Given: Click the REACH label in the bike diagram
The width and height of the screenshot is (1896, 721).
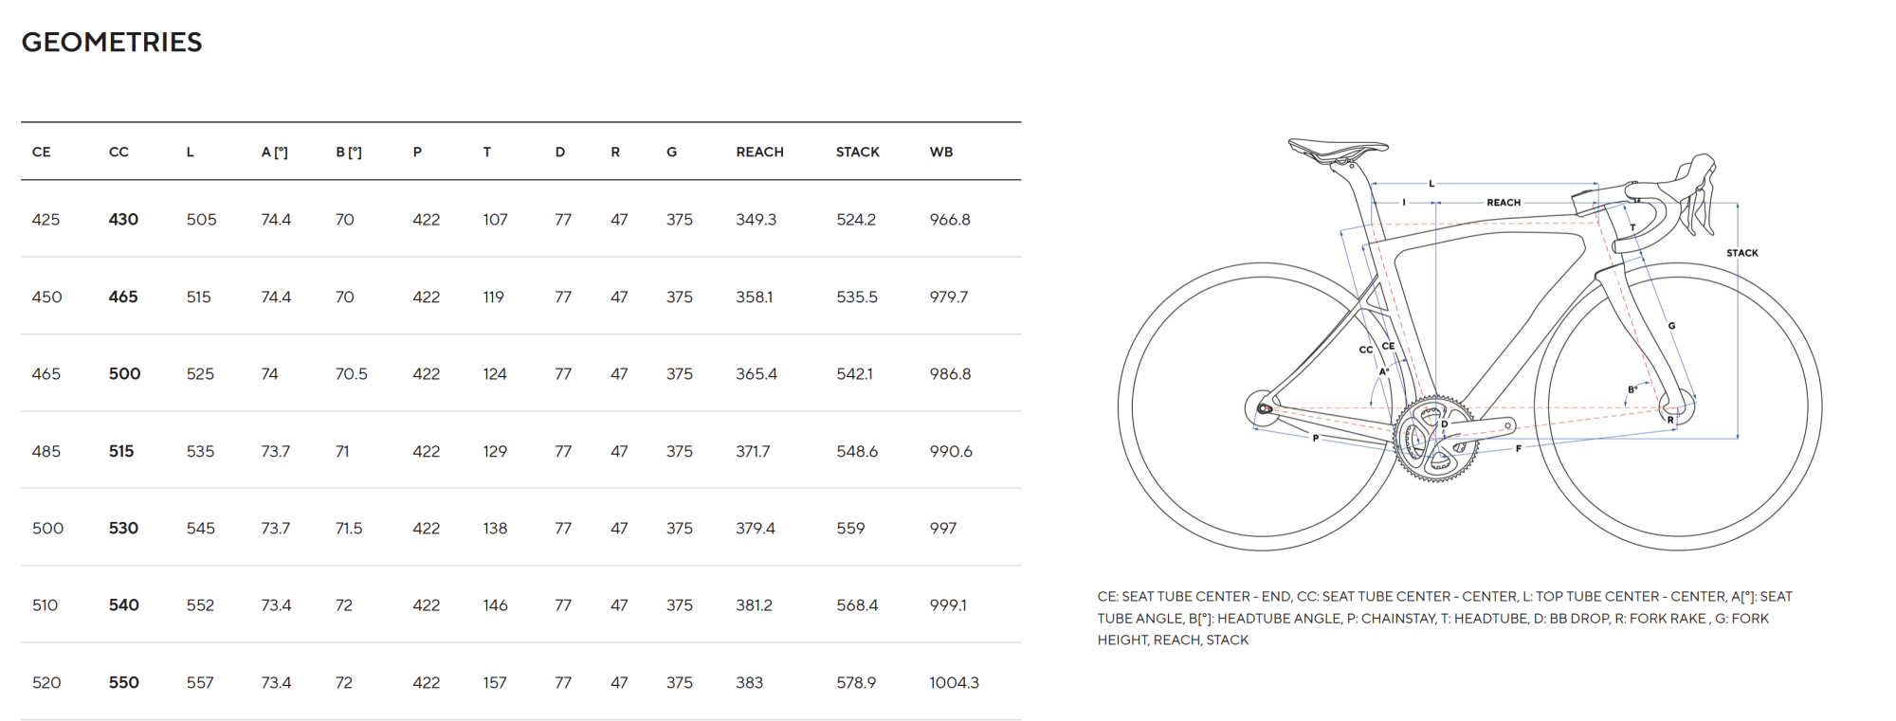Looking at the screenshot, I should point(1503,203).
